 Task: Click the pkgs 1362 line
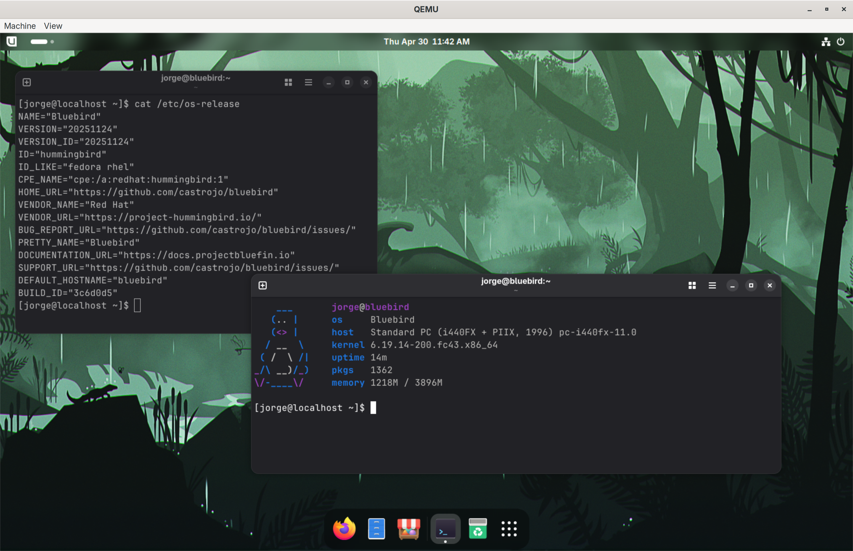362,370
